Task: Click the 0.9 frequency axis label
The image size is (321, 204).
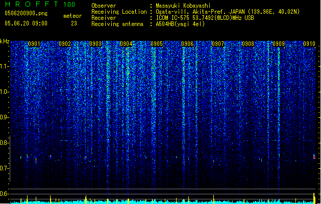Action: [x=4, y=117]
